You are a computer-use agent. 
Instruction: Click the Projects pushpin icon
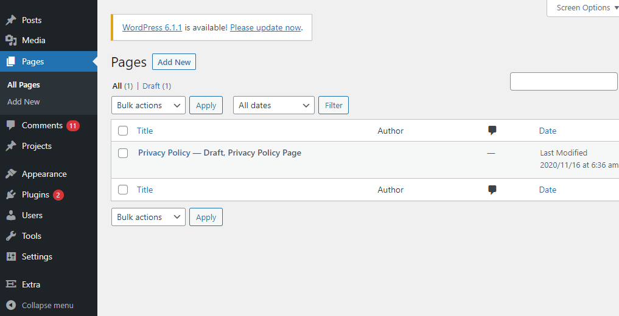(11, 146)
